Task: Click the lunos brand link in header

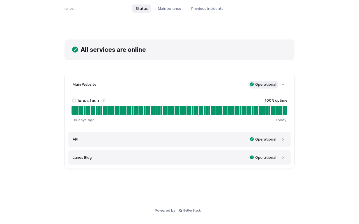Action: click(x=69, y=8)
